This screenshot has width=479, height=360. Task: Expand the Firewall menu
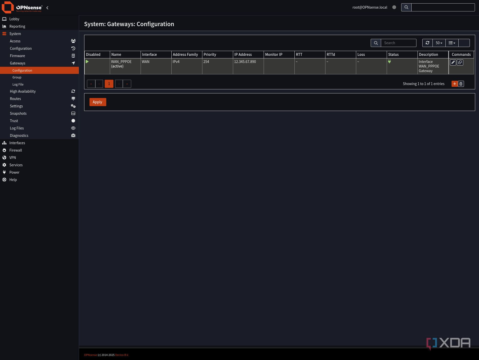tap(39, 150)
